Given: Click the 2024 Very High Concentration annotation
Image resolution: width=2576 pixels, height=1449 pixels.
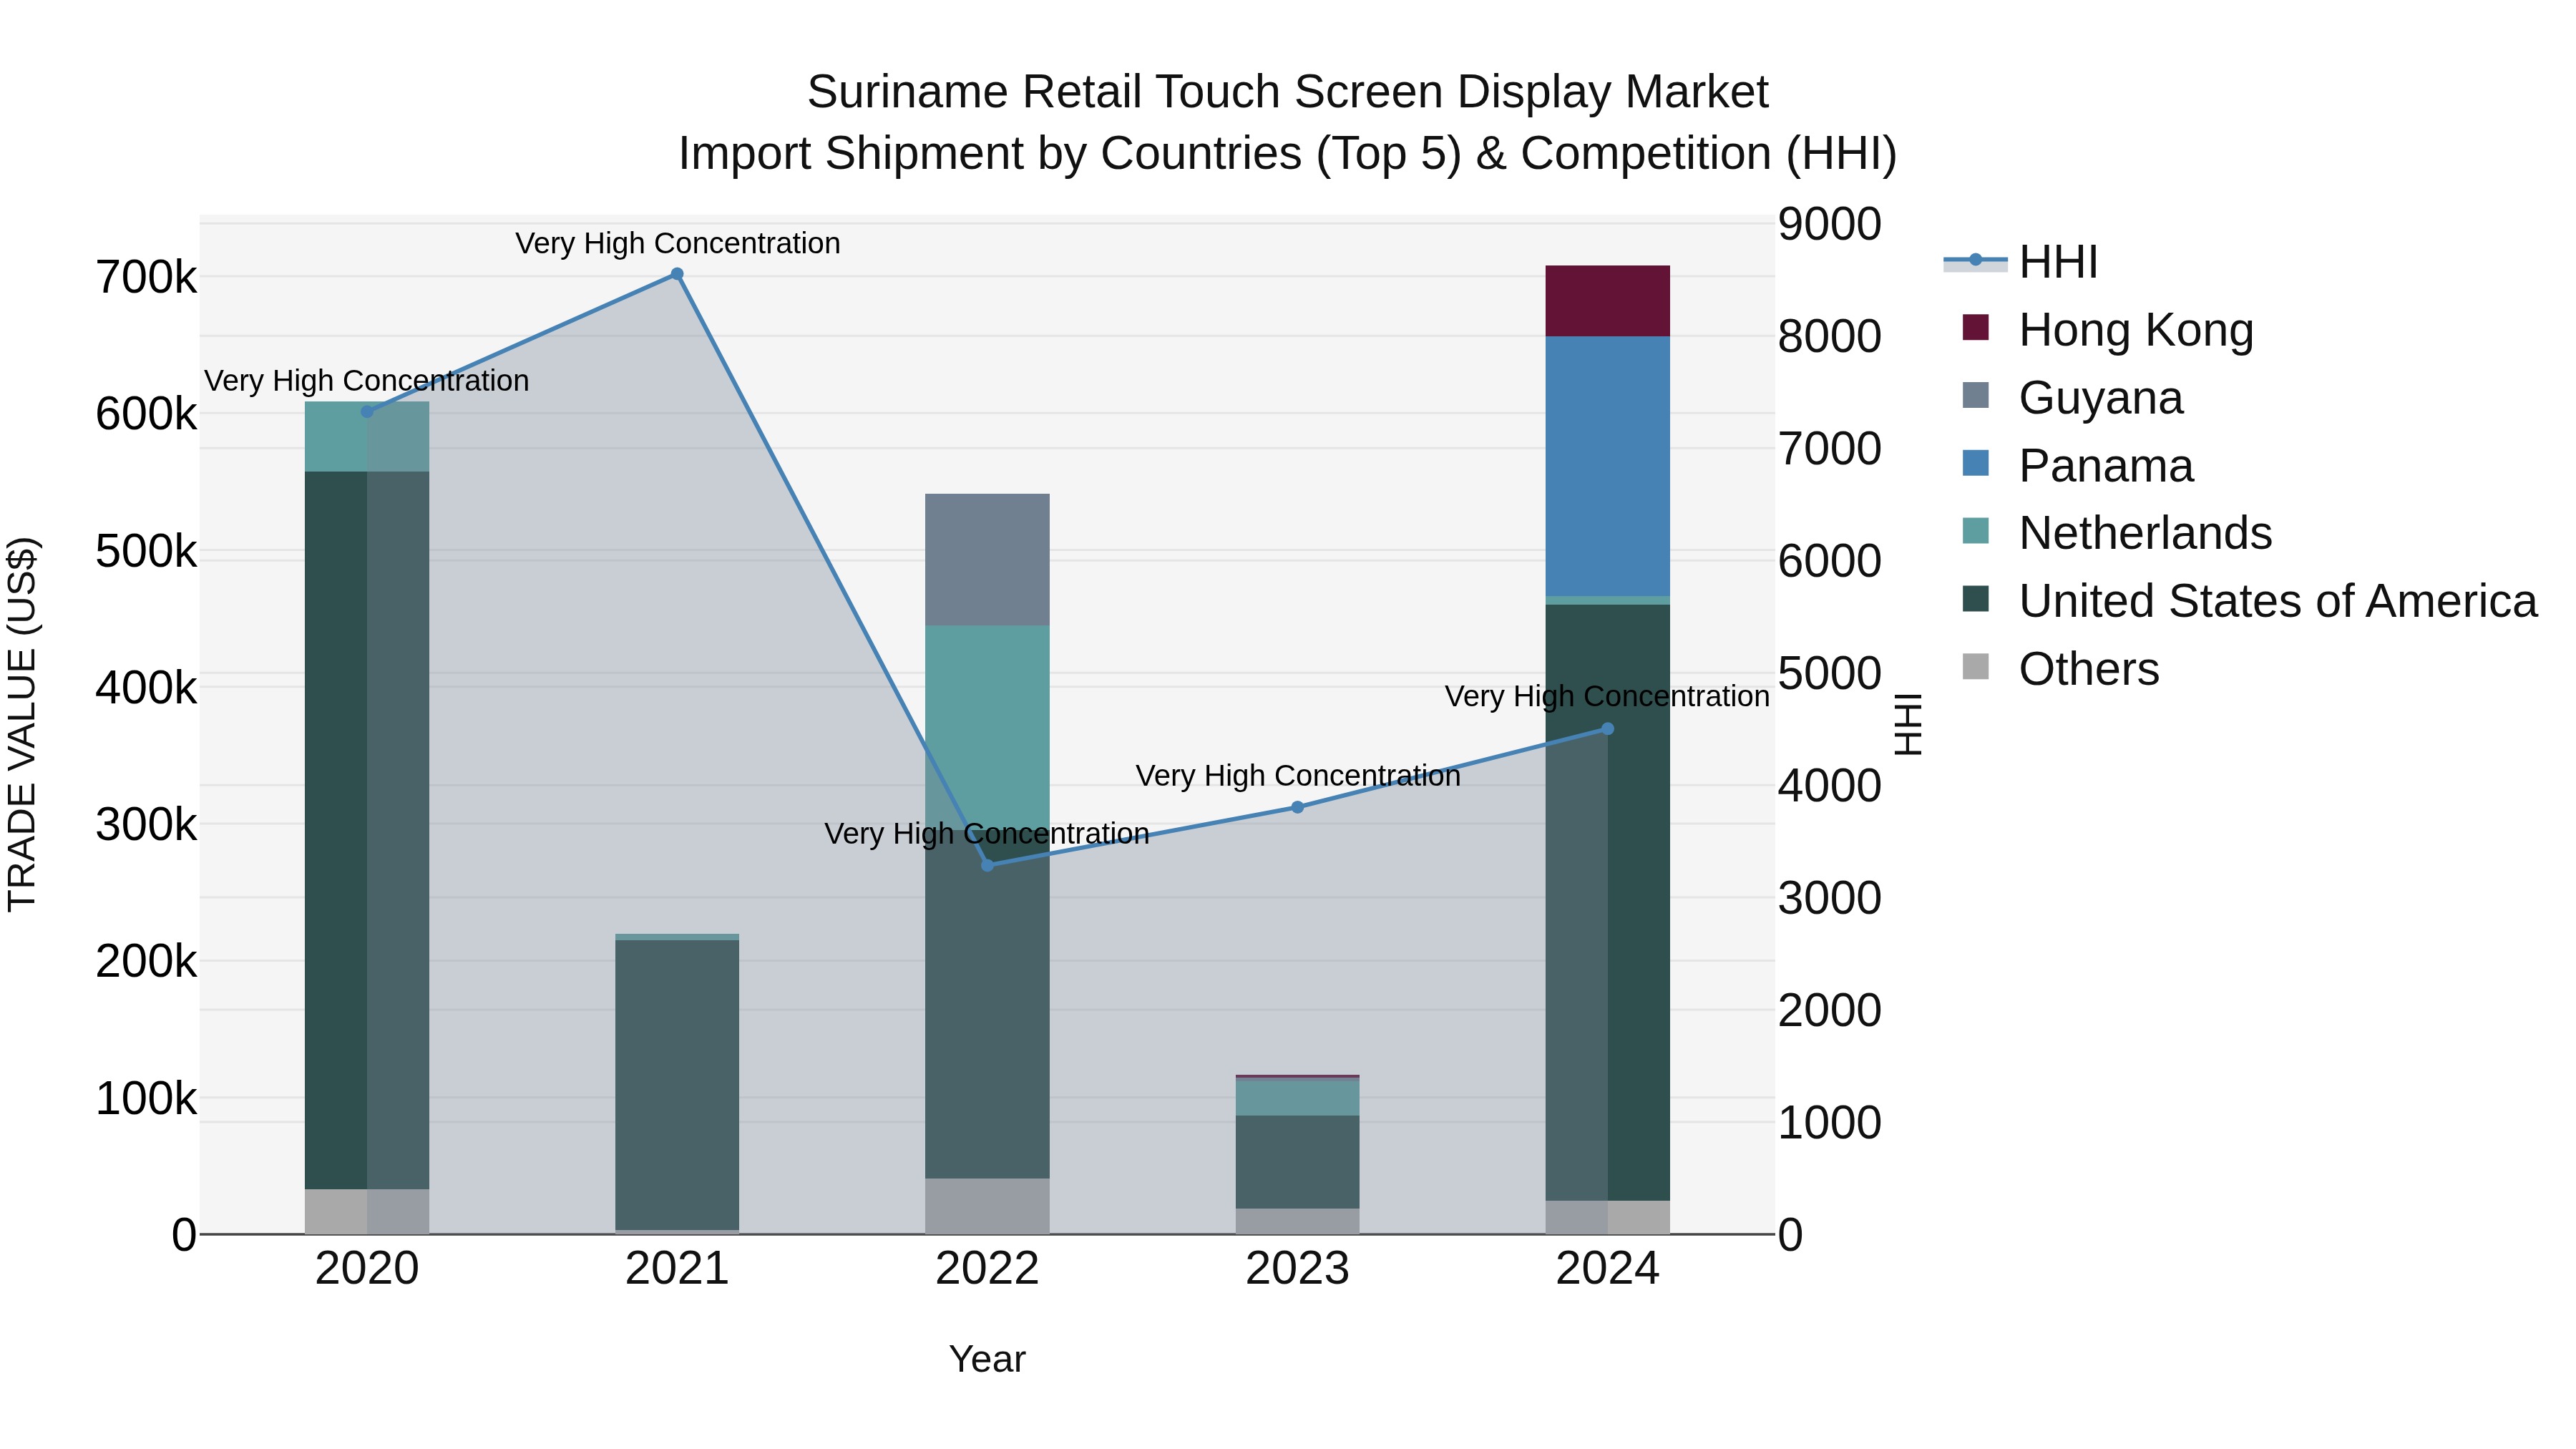Looking at the screenshot, I should pyautogui.click(x=1607, y=696).
